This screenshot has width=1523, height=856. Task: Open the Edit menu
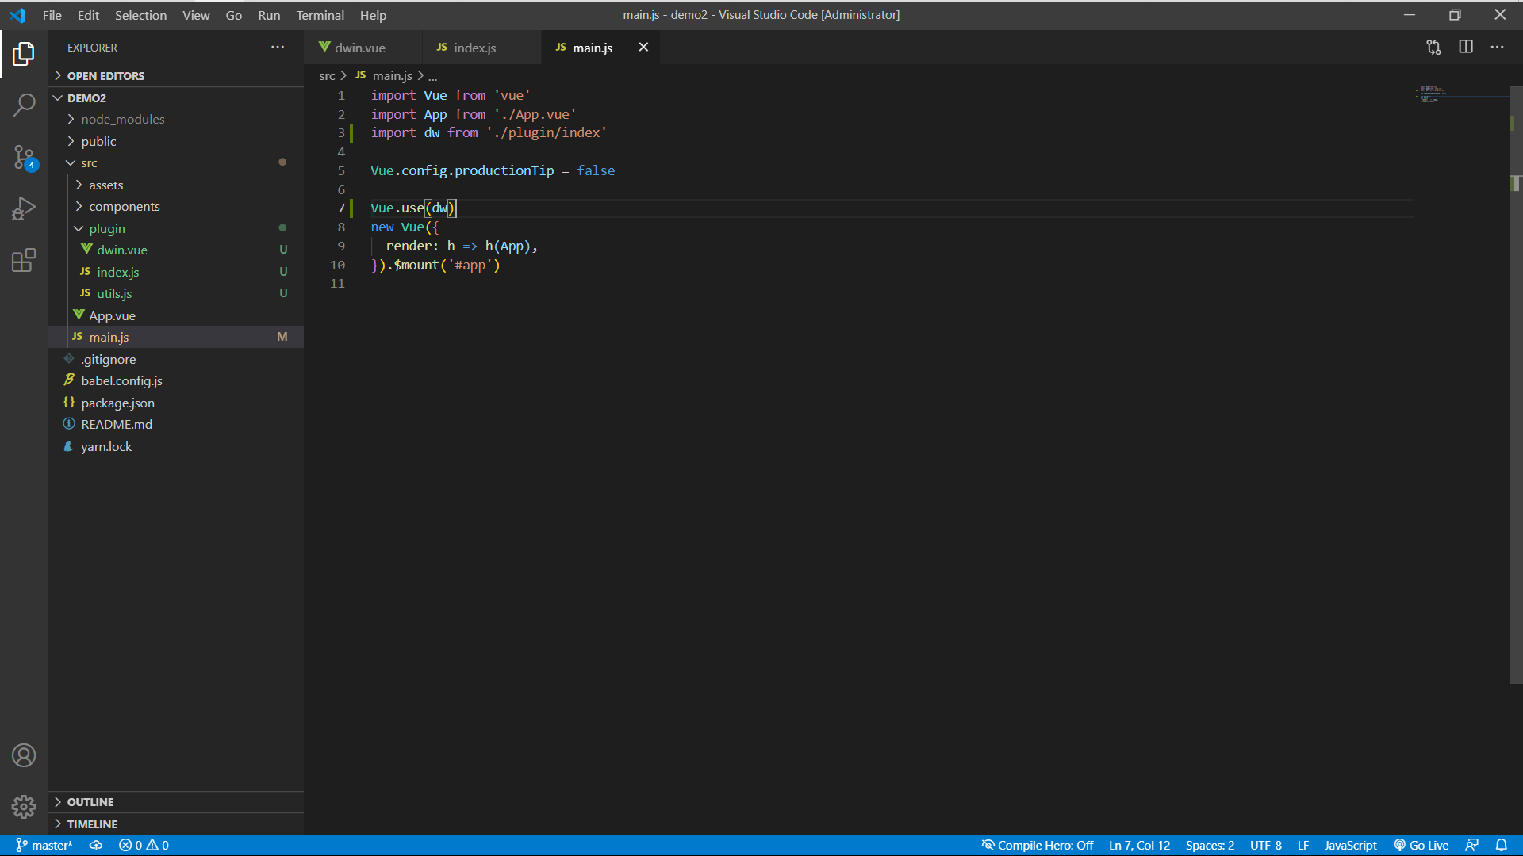[x=88, y=15]
